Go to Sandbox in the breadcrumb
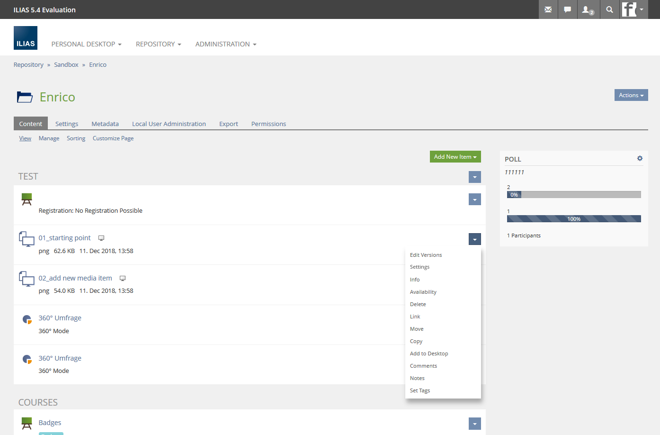The width and height of the screenshot is (660, 435). (66, 64)
